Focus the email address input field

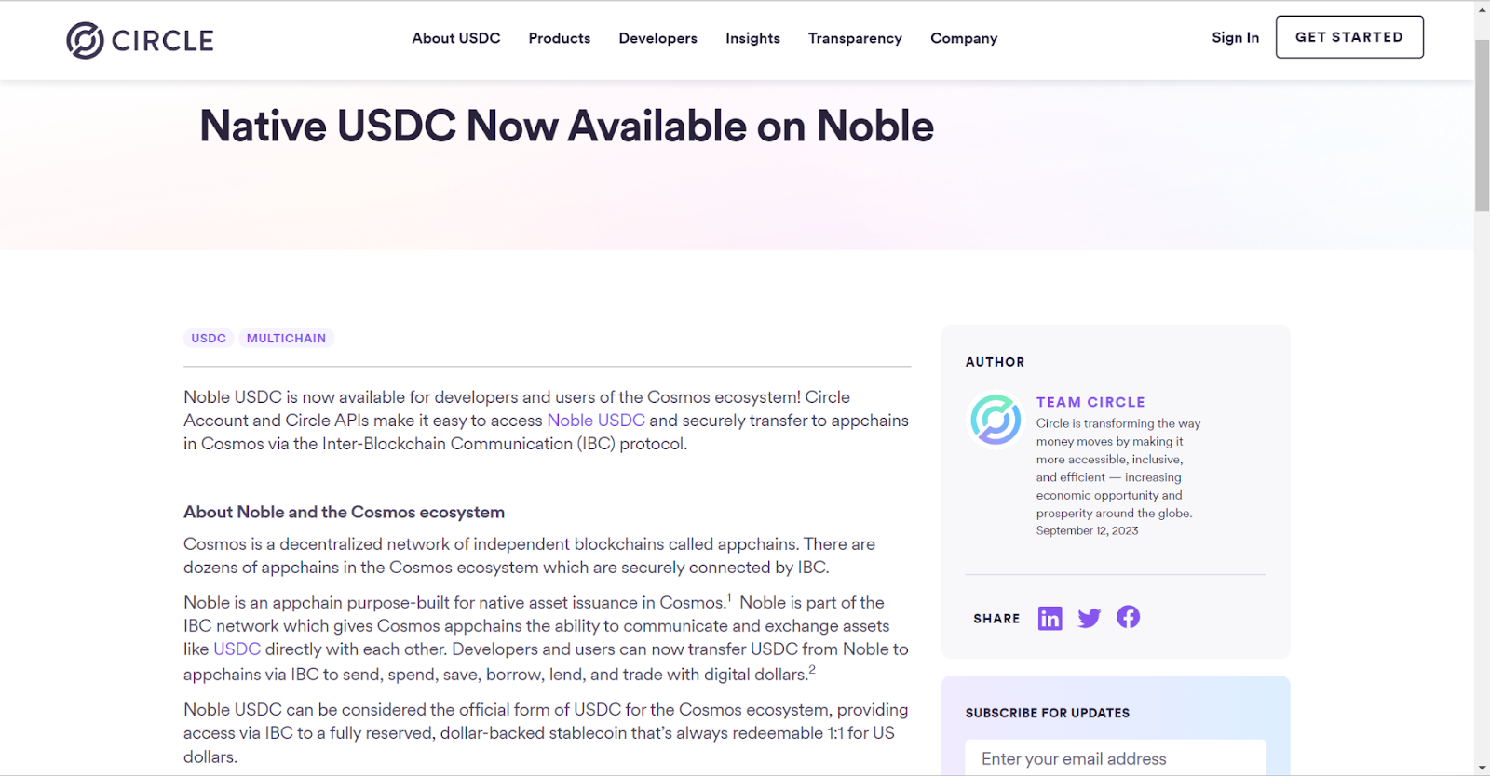click(x=1115, y=758)
